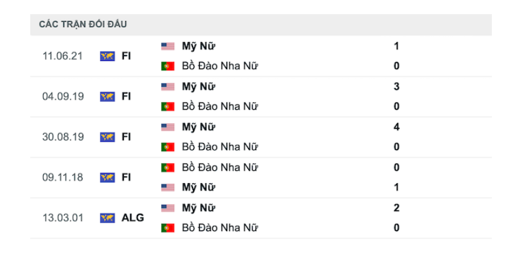Open Mỹ Nữ team in the 04.09.19 match
The image size is (519, 262).
(198, 86)
